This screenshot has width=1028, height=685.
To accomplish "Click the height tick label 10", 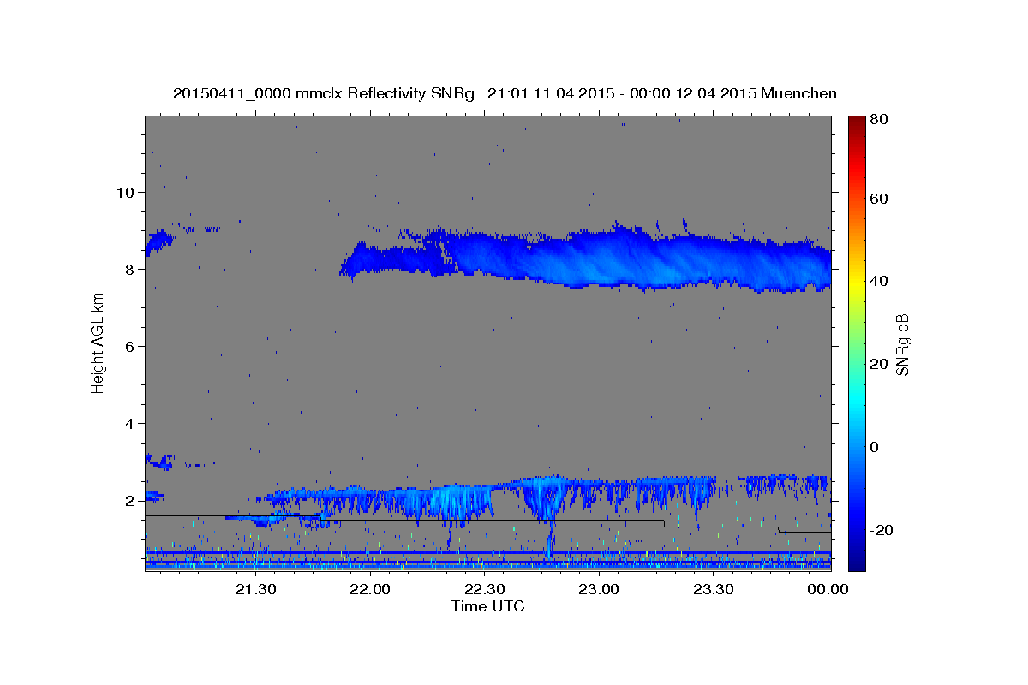I will click(x=125, y=192).
